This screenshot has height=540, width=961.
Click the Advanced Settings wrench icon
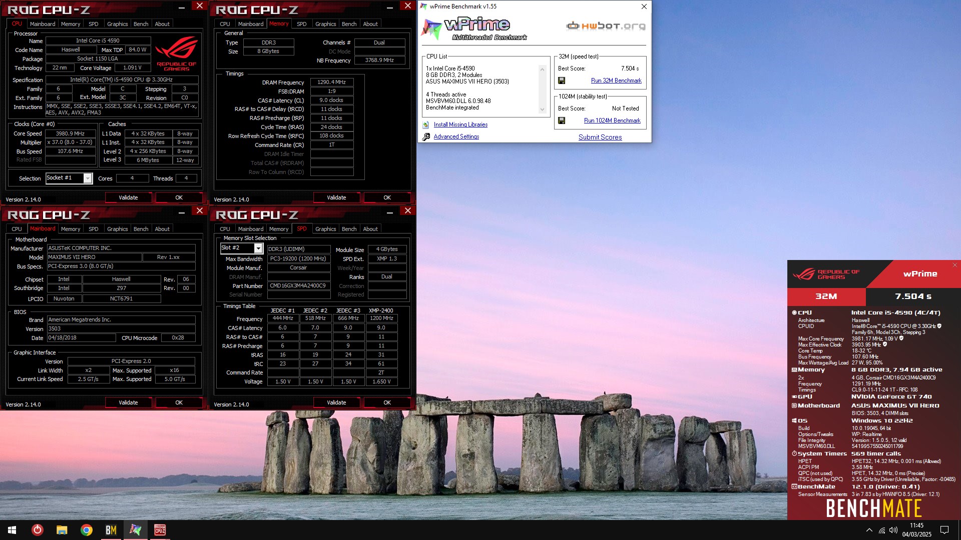pos(426,136)
